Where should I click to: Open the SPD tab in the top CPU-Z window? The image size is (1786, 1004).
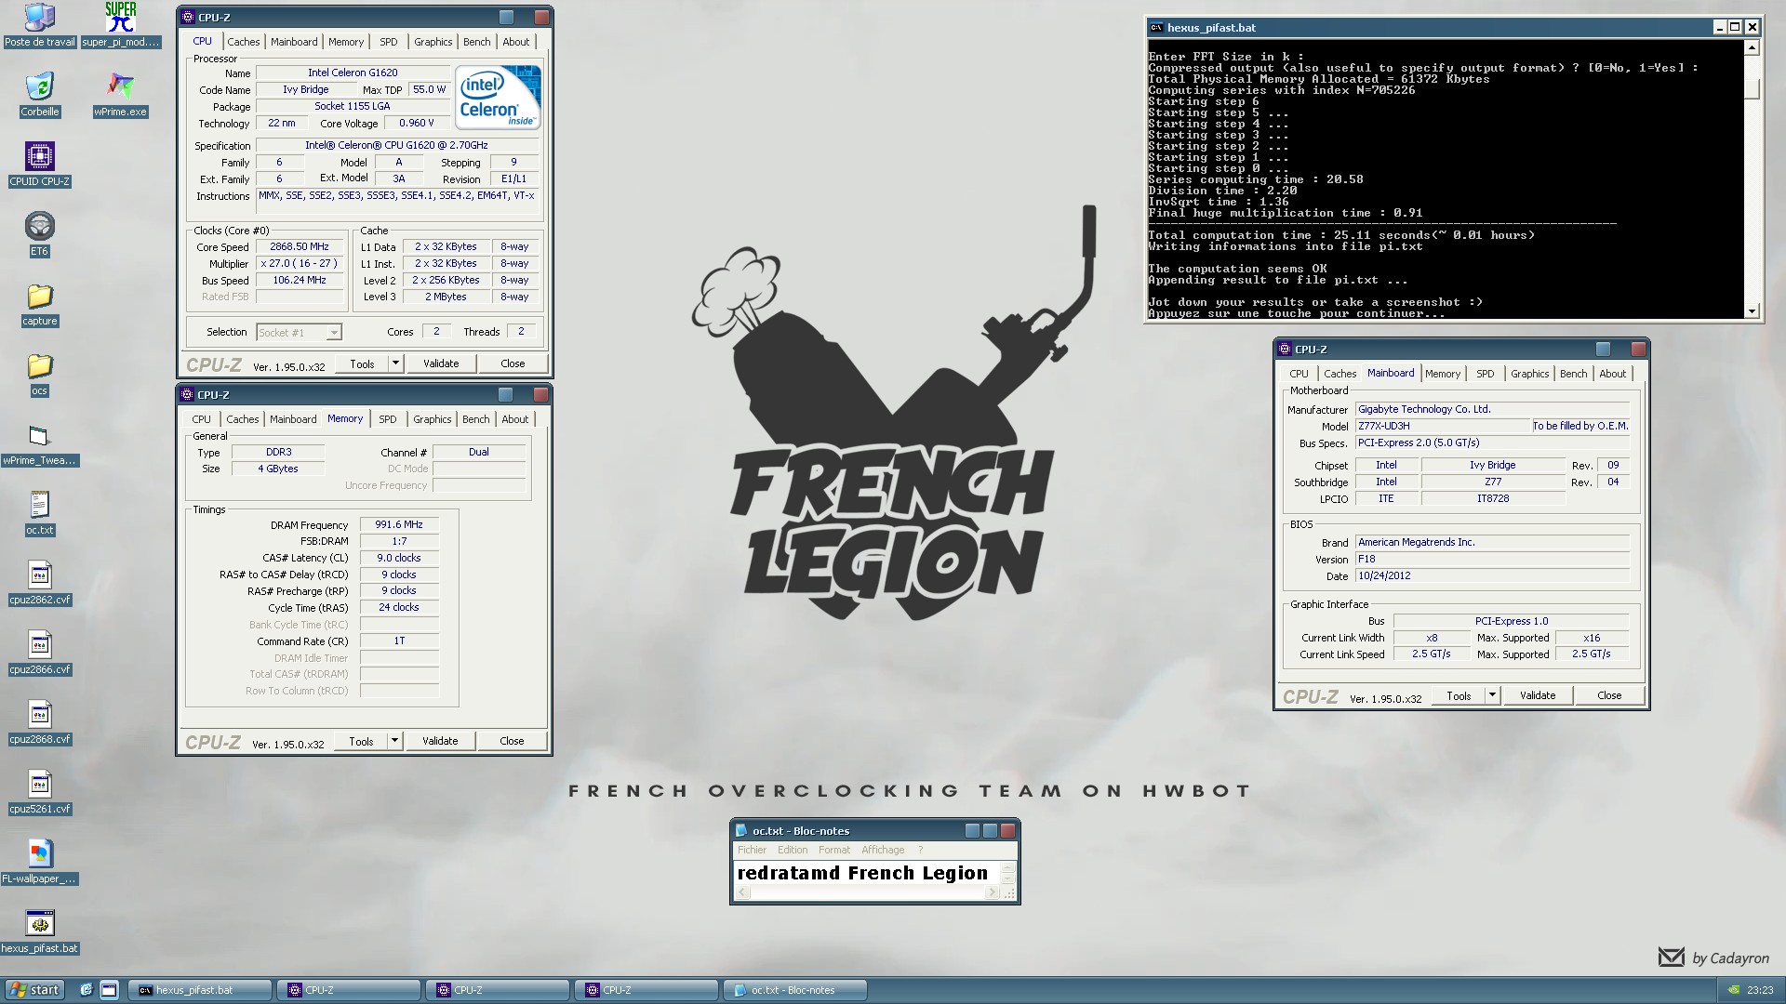[389, 42]
